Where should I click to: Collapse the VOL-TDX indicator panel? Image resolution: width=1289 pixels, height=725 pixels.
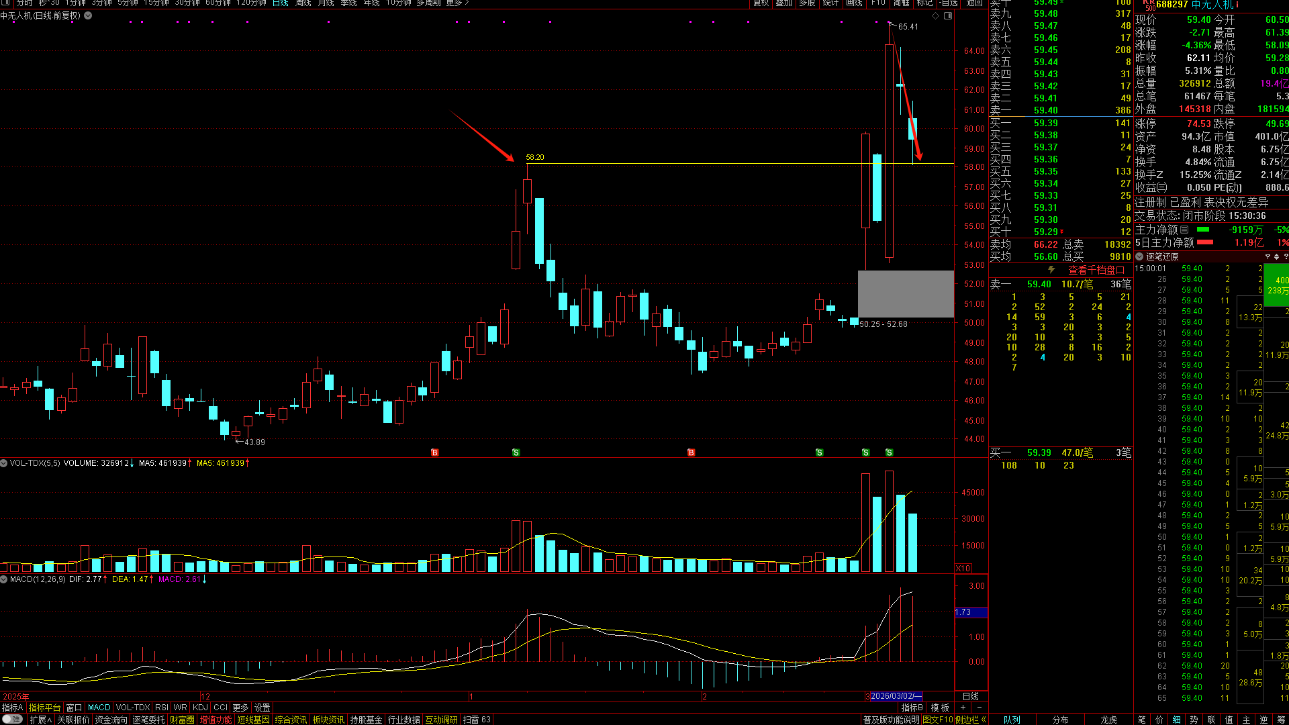click(x=4, y=463)
